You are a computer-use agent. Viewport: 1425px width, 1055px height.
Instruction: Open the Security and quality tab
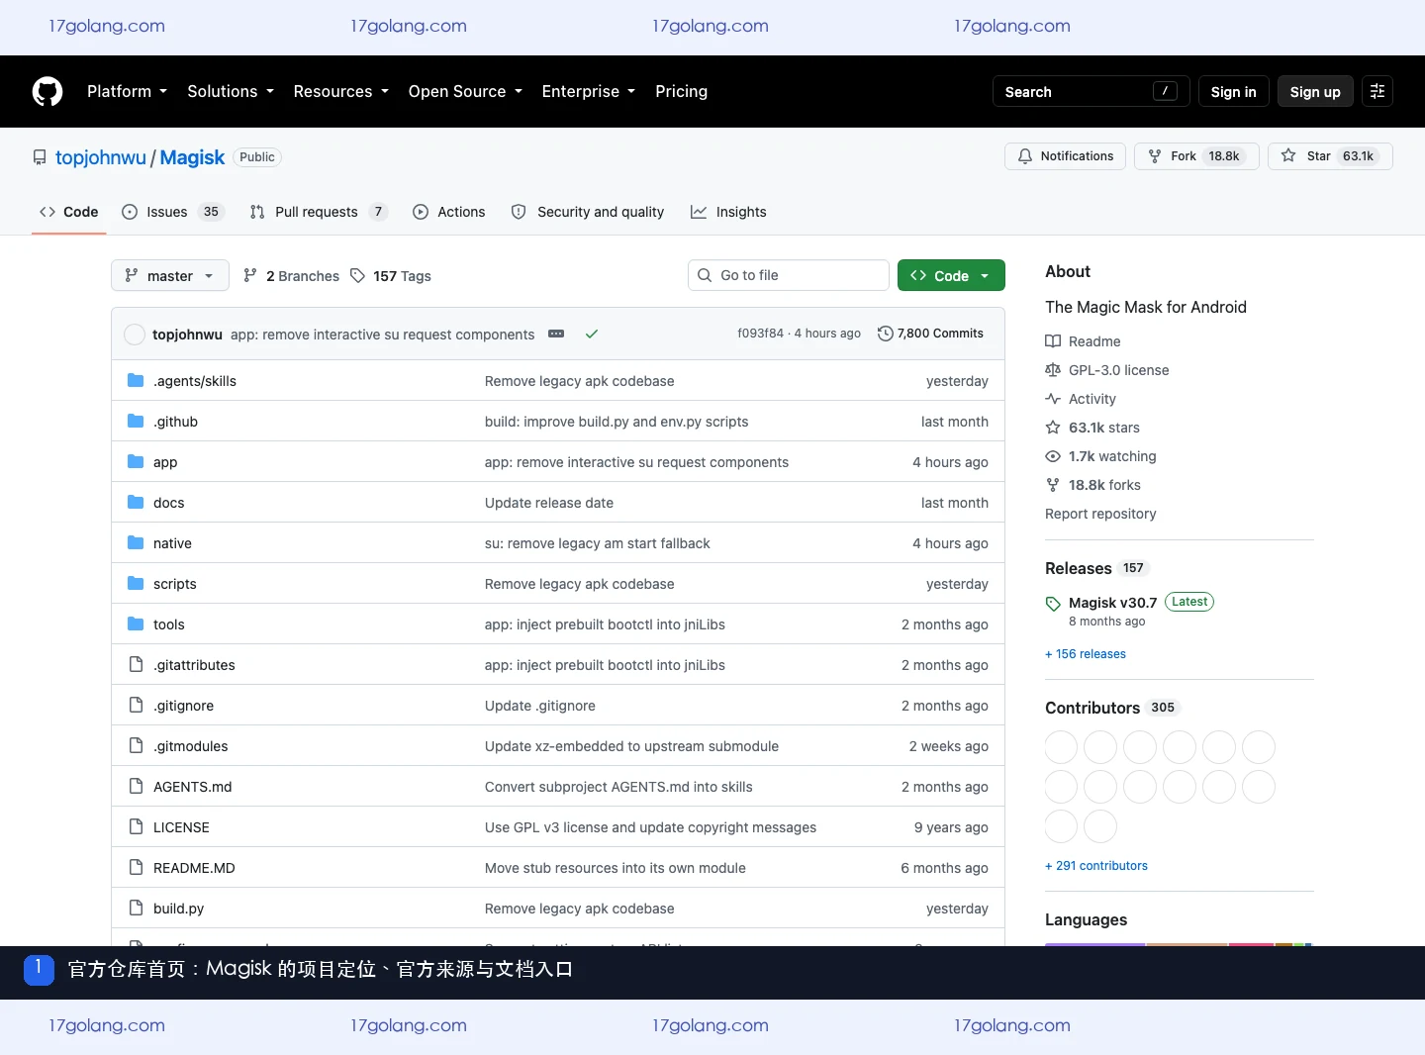point(588,212)
